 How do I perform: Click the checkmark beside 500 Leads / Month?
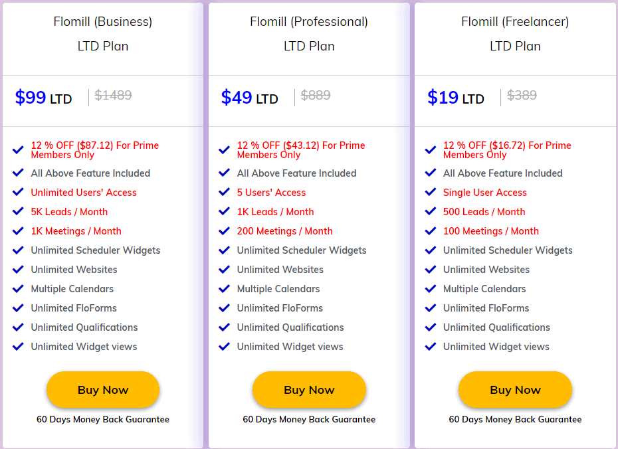point(430,212)
